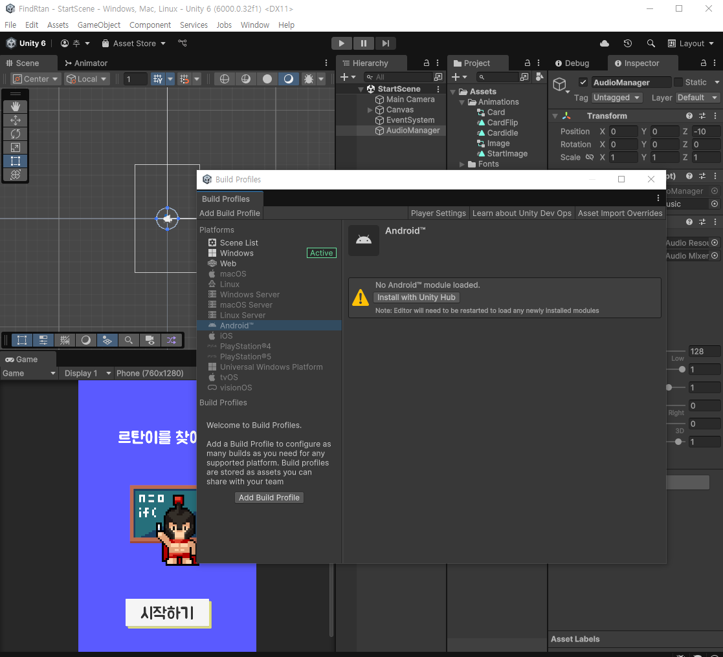Select CardFlip animation asset
Screen dimensions: 723x657
pyautogui.click(x=502, y=123)
